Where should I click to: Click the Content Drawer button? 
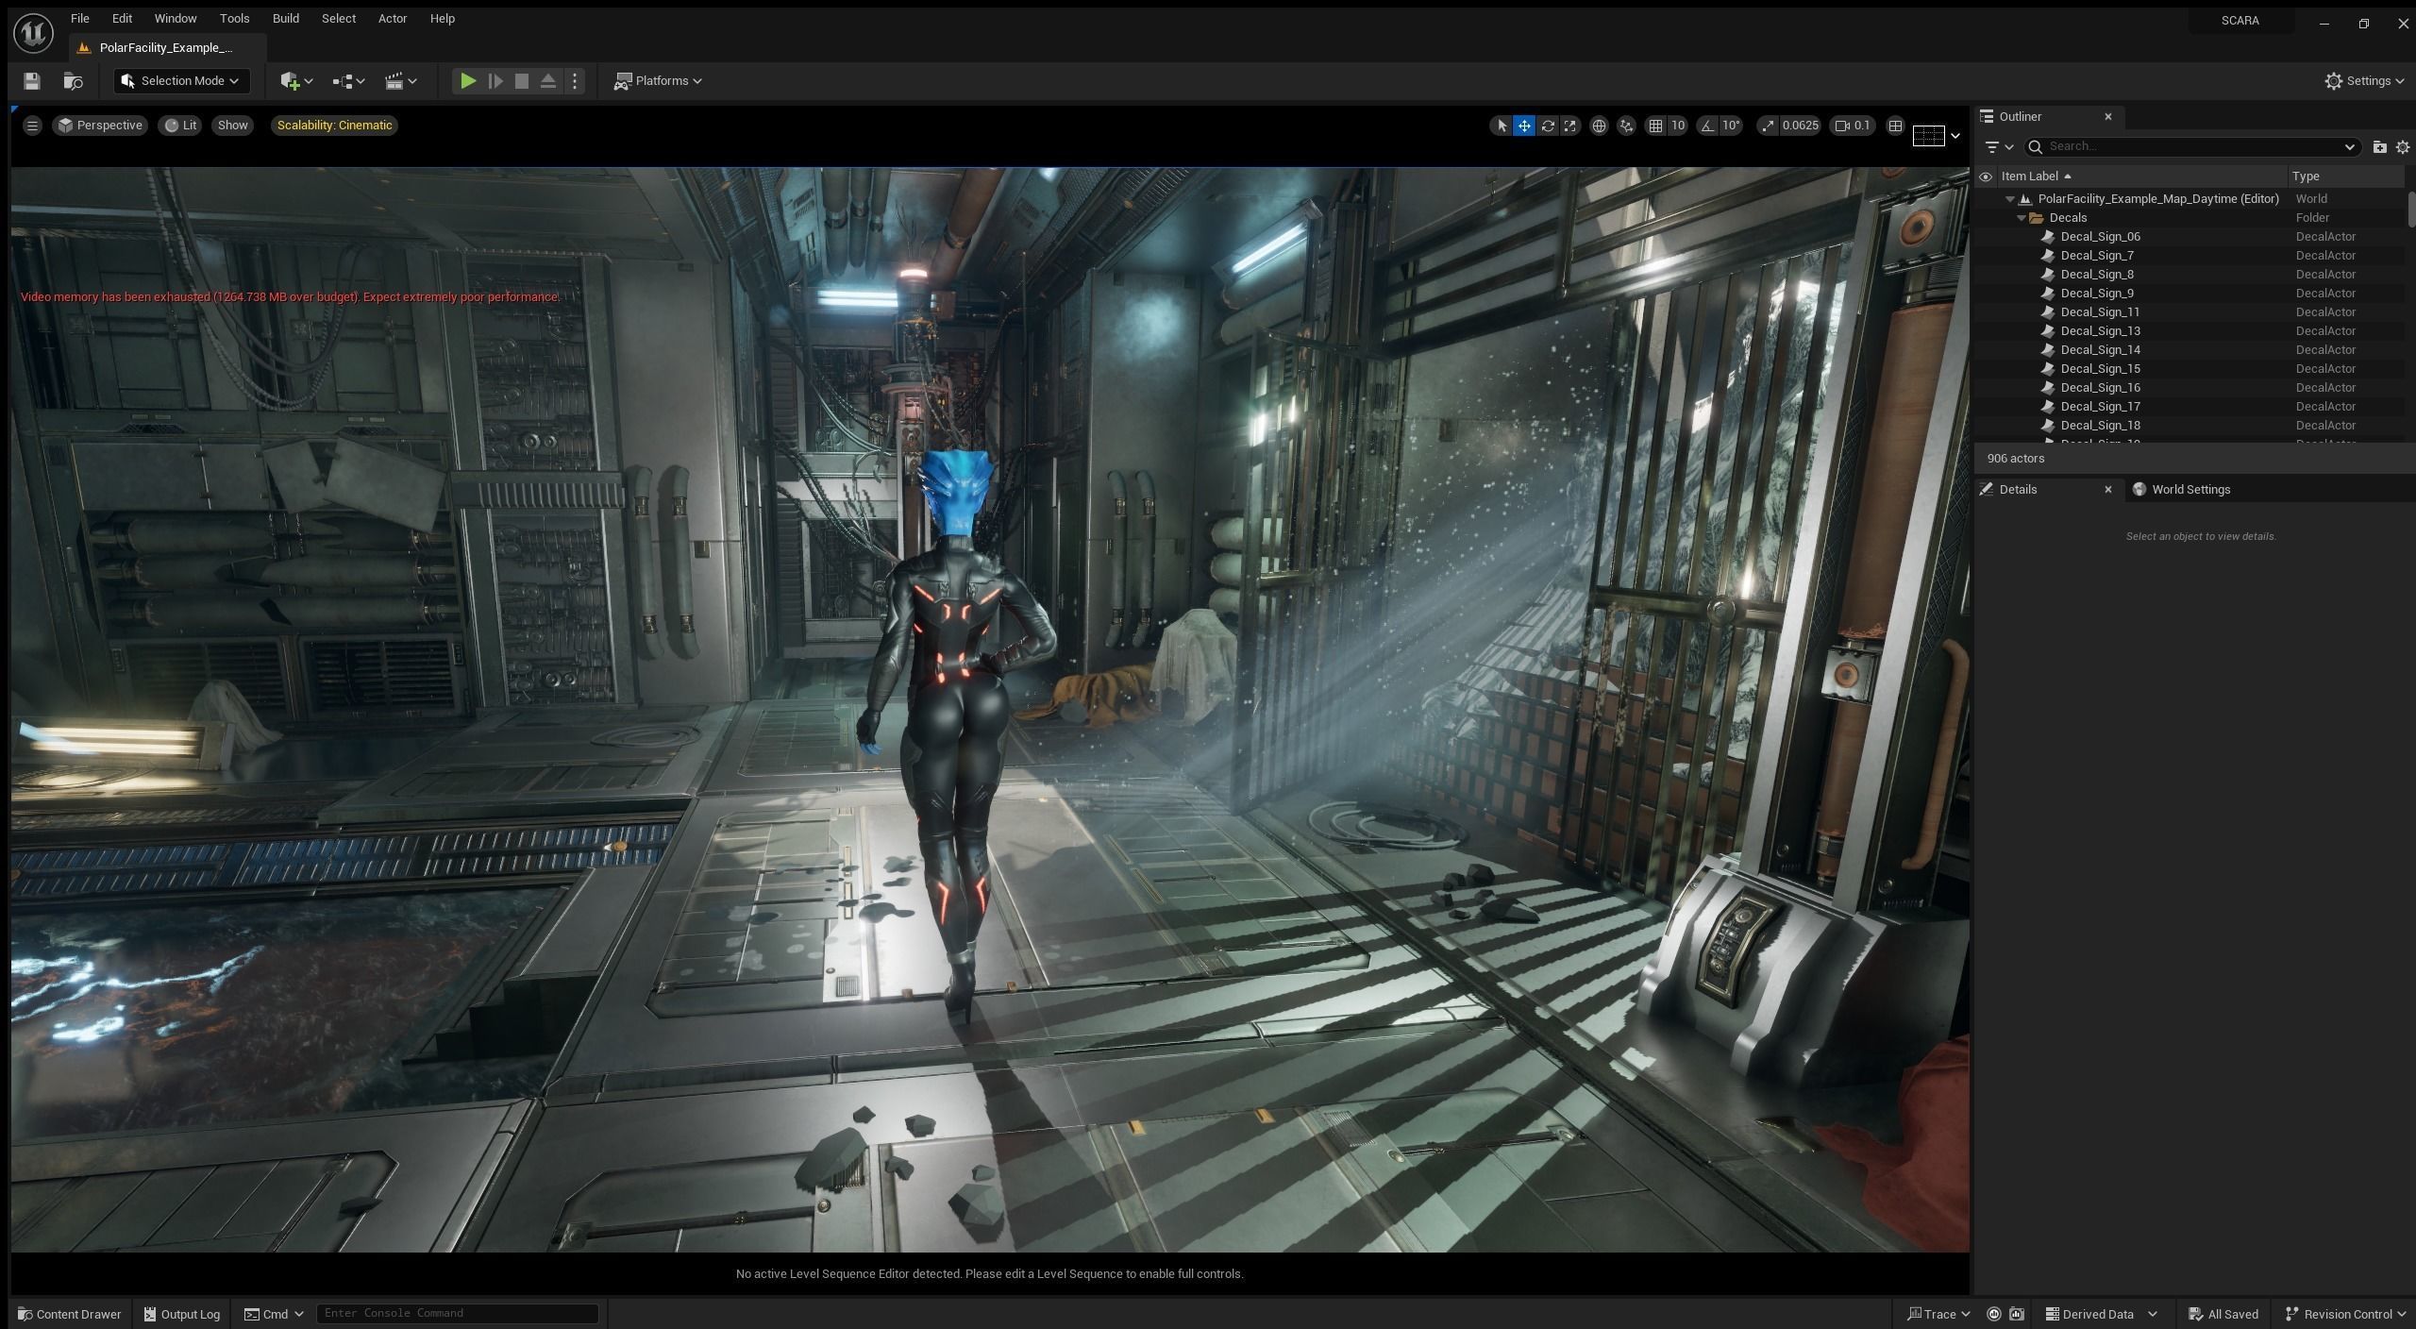(70, 1314)
